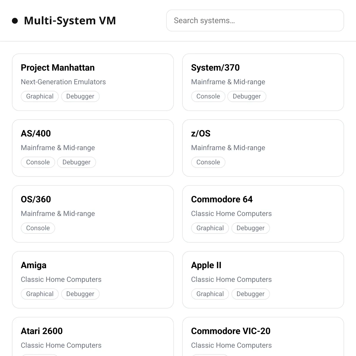Click the Console tag on OS/360
The width and height of the screenshot is (356, 356).
coord(38,228)
